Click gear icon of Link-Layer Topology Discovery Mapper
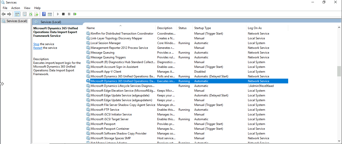 tap(88, 38)
